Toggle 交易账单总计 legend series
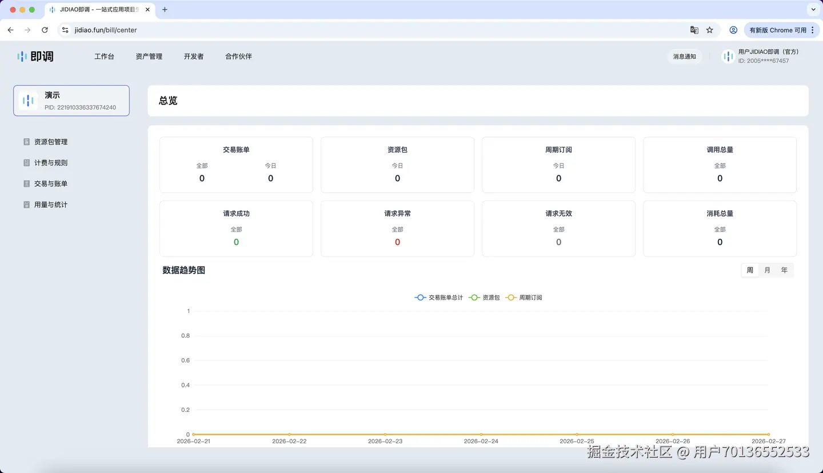Viewport: 823px width, 473px height. 439,298
